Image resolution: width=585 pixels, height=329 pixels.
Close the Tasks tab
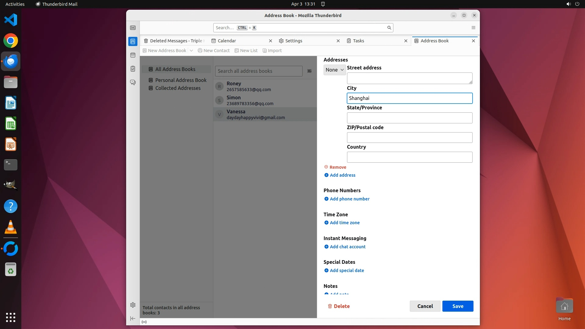point(406,41)
